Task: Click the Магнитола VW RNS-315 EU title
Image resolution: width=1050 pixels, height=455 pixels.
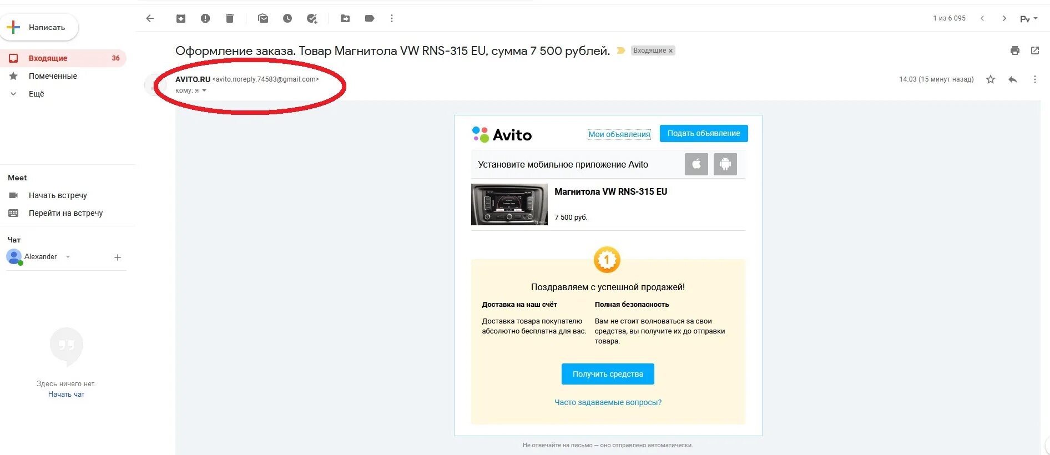Action: click(610, 191)
